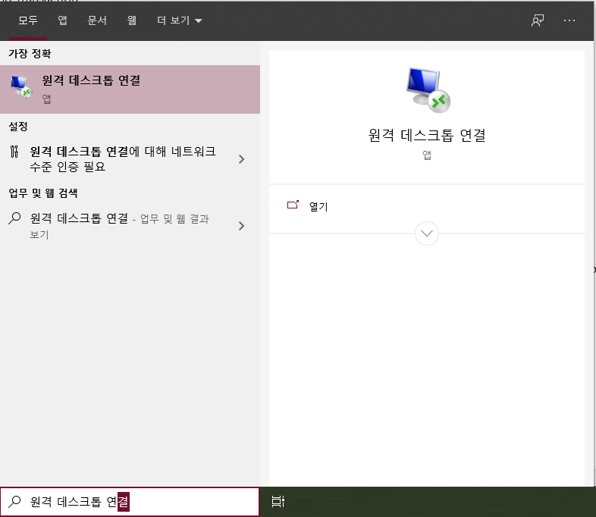The width and height of the screenshot is (596, 517).
Task: Click the search box with 원격 데스크톱 연결
Action: click(130, 502)
